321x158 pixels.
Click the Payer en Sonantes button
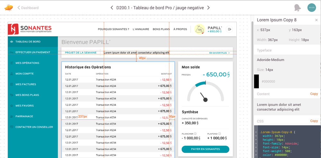pos(205,149)
